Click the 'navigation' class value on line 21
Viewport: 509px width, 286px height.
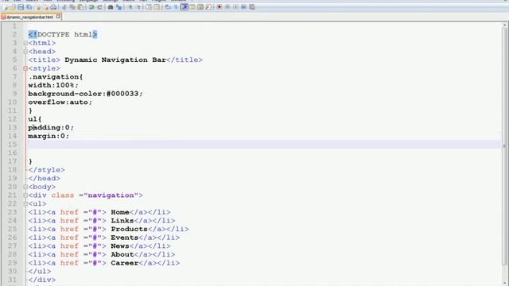(x=111, y=195)
